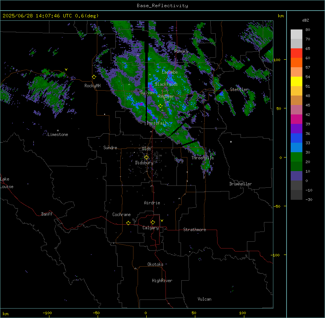The width and height of the screenshot is (325, 318).
Task: Click the Strathmore label
Action: [195, 230]
